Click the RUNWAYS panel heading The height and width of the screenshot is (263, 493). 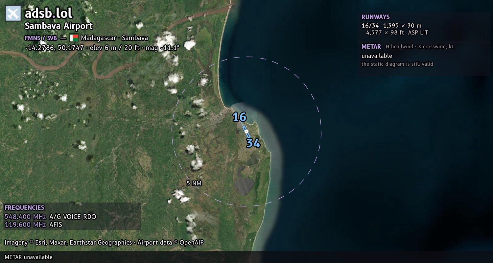pos(376,17)
